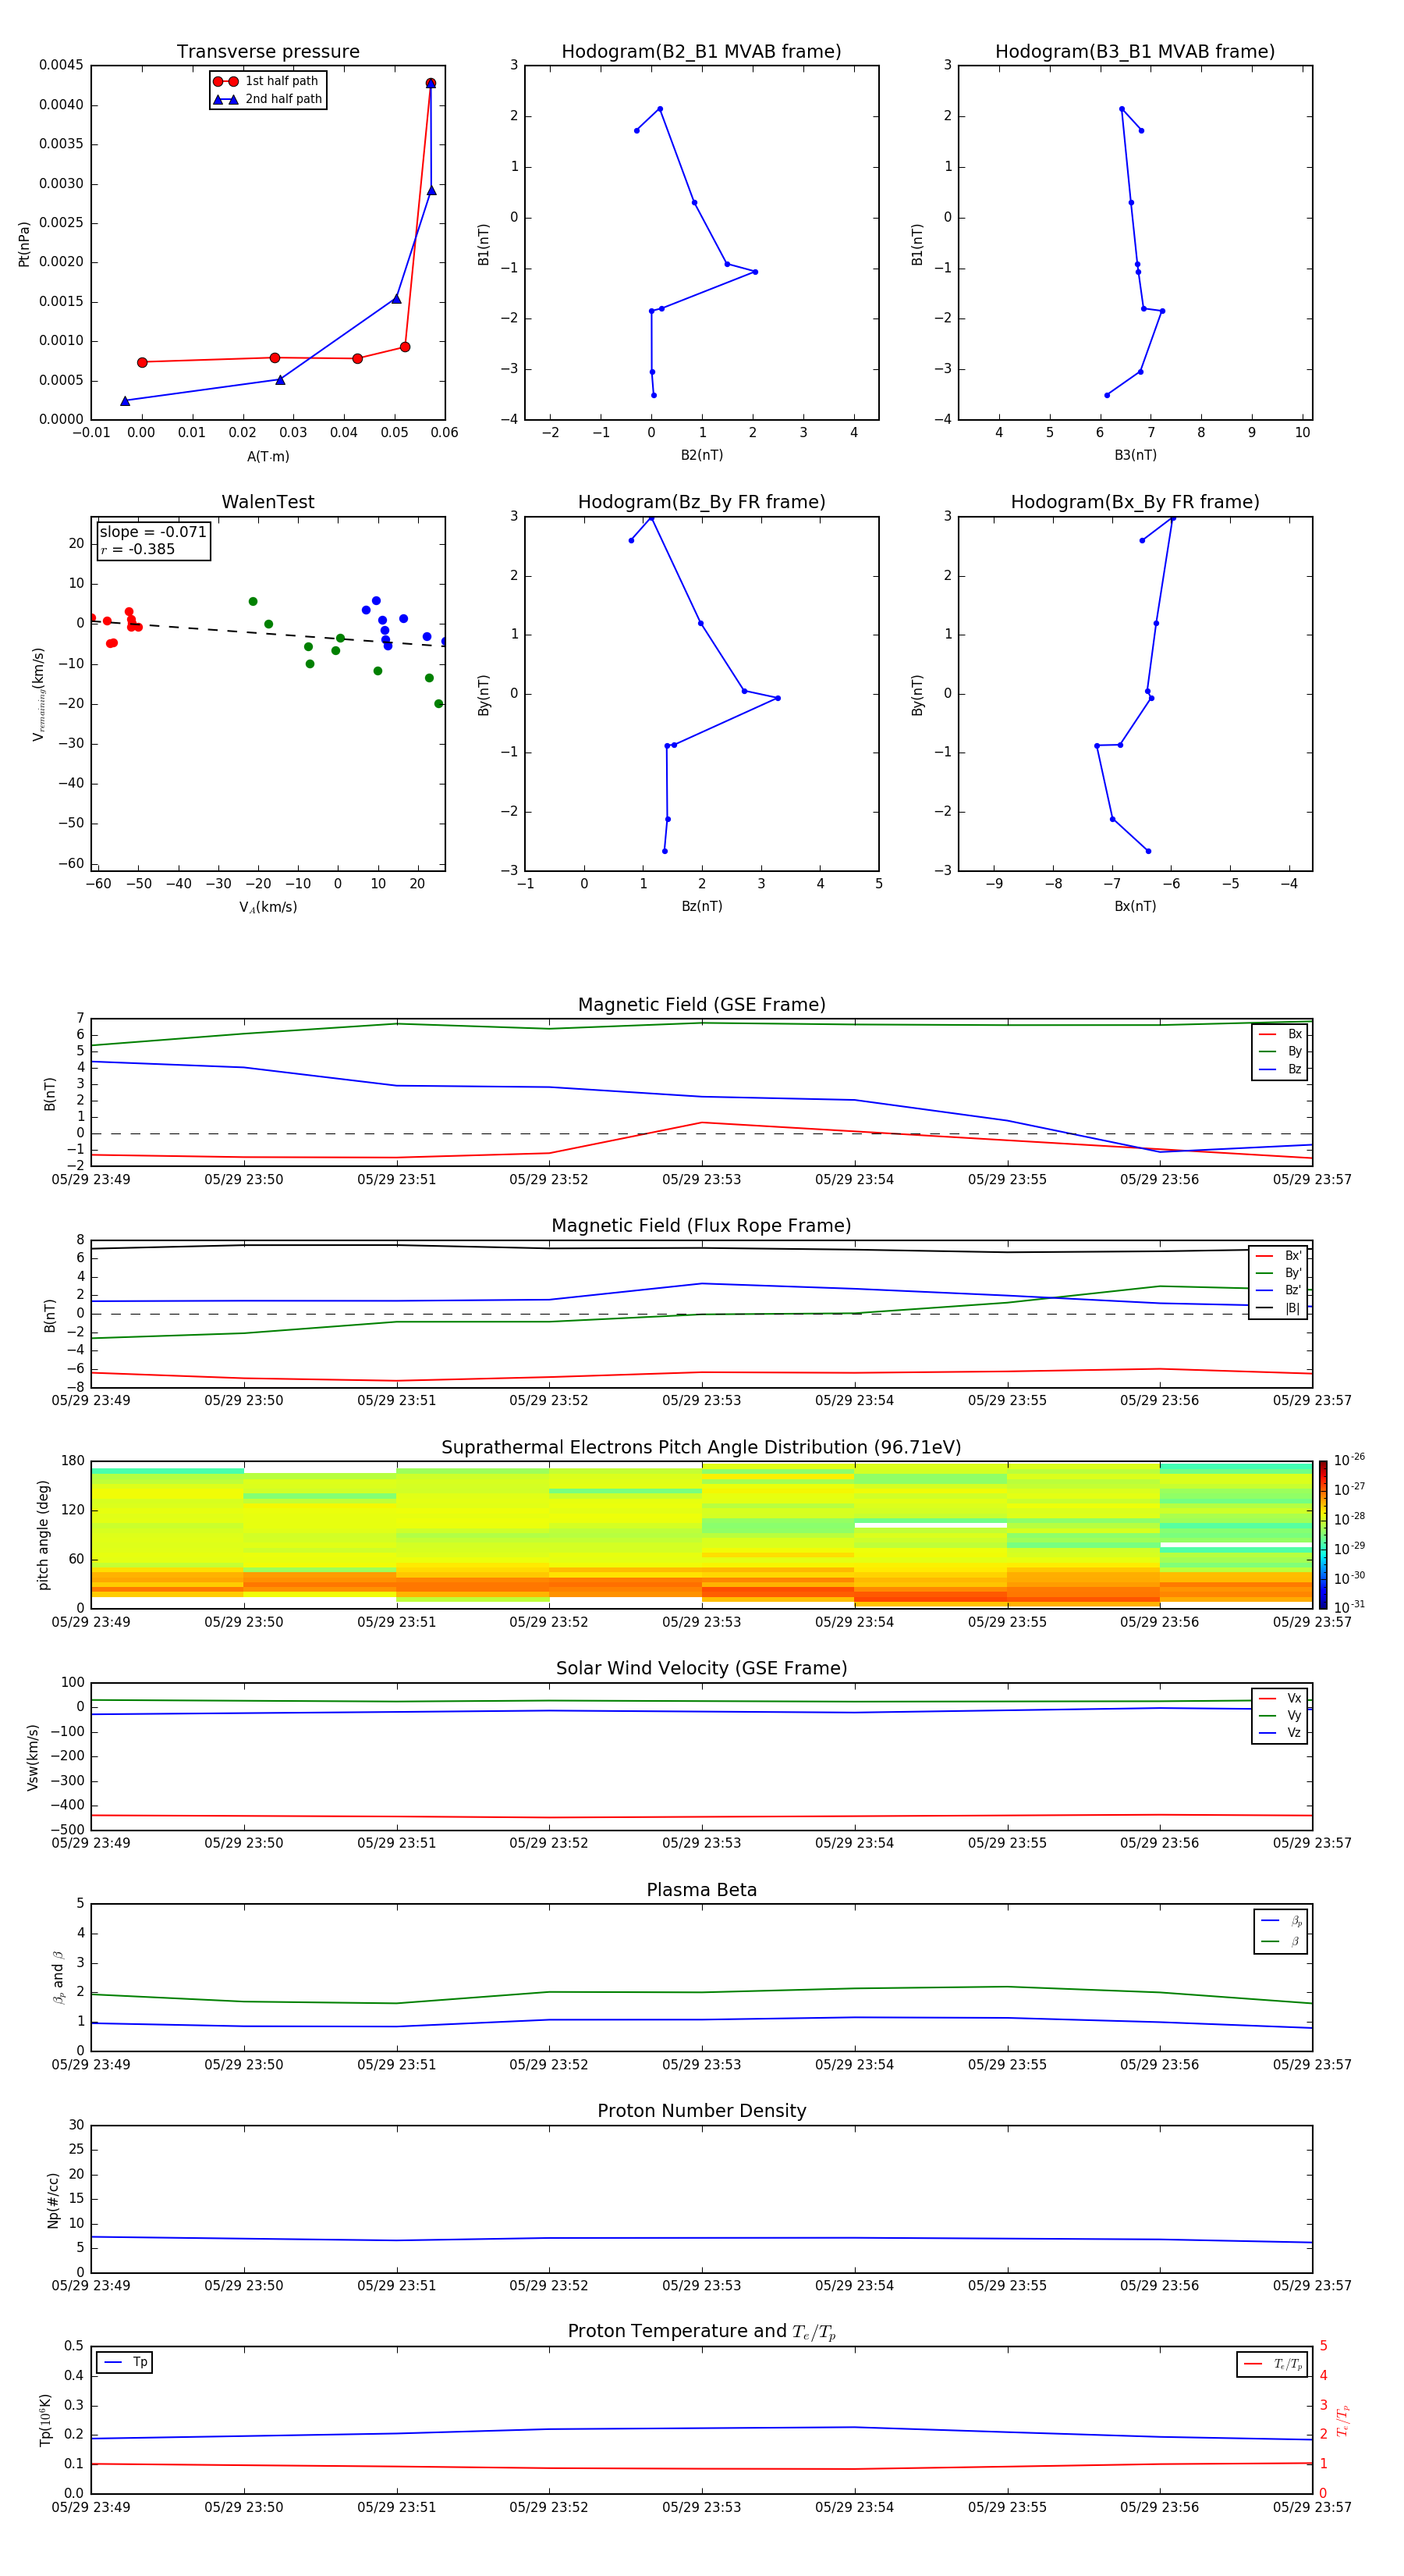The height and width of the screenshot is (2576, 1404).
Task: Select the "slope = -0.071" annotation
Action: click(x=153, y=532)
